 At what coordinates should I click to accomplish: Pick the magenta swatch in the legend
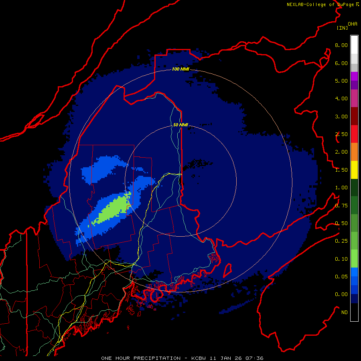pos(354,77)
